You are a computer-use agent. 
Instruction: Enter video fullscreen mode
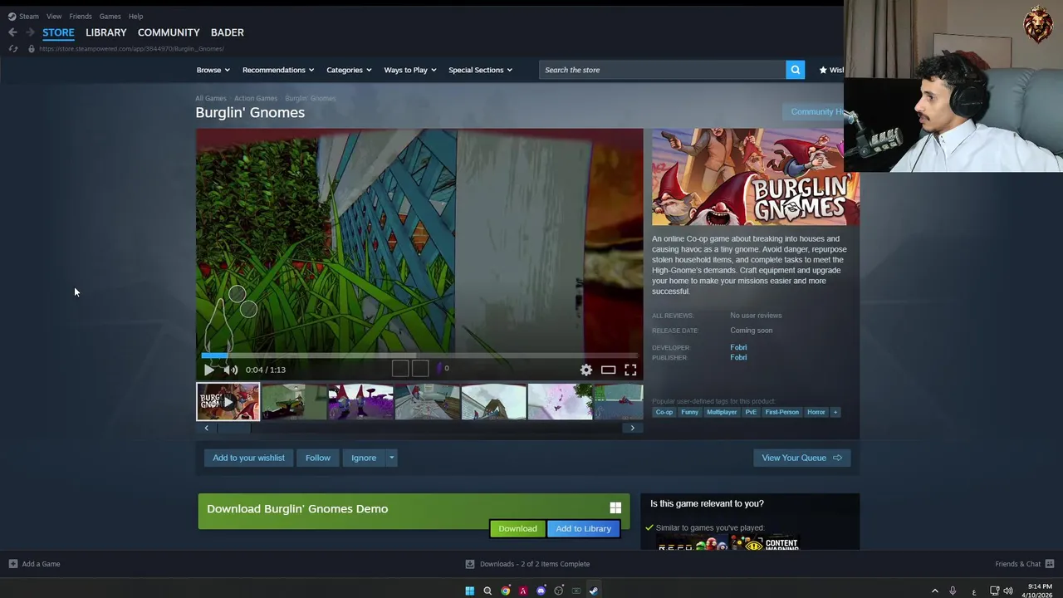click(630, 370)
